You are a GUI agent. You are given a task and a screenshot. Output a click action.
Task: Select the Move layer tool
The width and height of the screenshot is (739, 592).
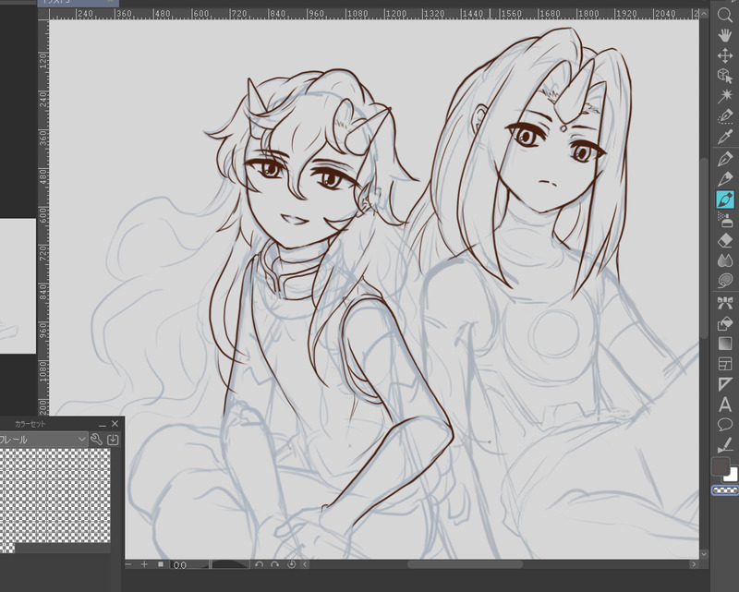[725, 55]
